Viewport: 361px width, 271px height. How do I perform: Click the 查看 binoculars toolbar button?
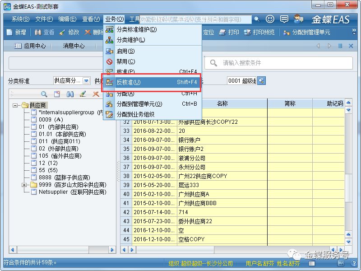(x=44, y=32)
